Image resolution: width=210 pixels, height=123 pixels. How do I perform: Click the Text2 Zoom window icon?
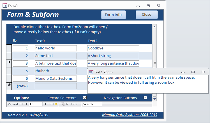[91, 72]
